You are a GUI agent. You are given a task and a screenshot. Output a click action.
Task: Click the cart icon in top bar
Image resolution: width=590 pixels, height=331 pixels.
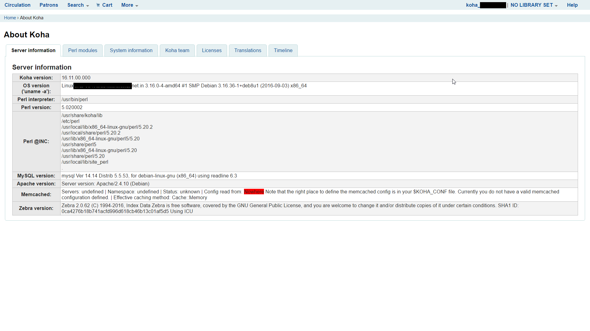pos(98,5)
